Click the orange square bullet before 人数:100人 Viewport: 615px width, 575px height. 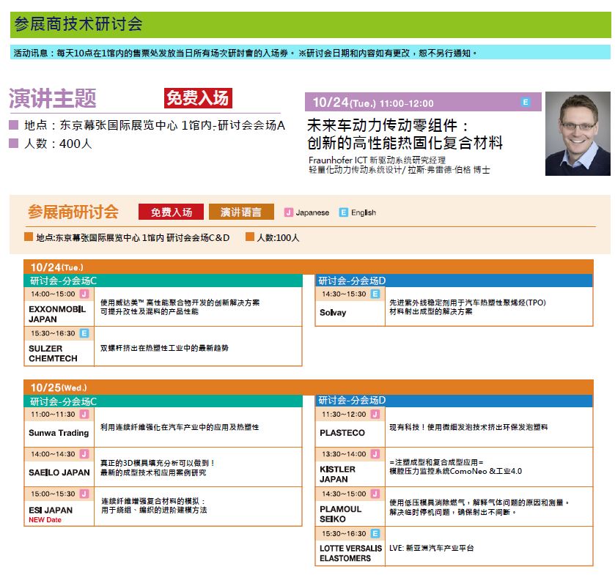[250, 237]
